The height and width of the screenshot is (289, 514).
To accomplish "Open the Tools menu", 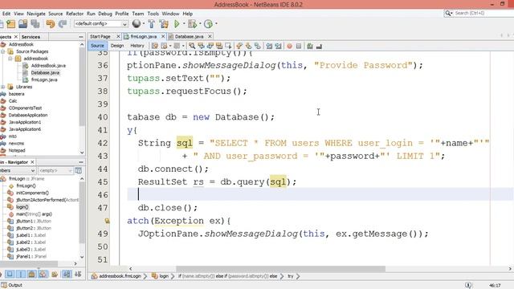I will [x=153, y=14].
